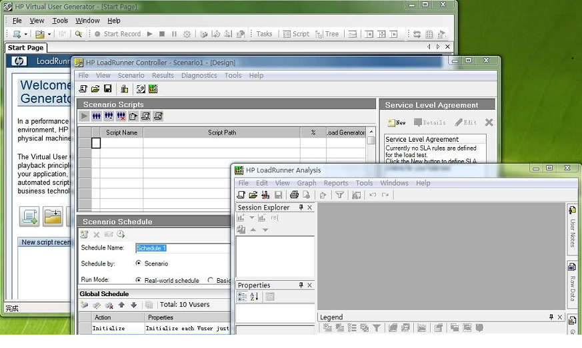Open the VuGen File menu

(x=17, y=21)
